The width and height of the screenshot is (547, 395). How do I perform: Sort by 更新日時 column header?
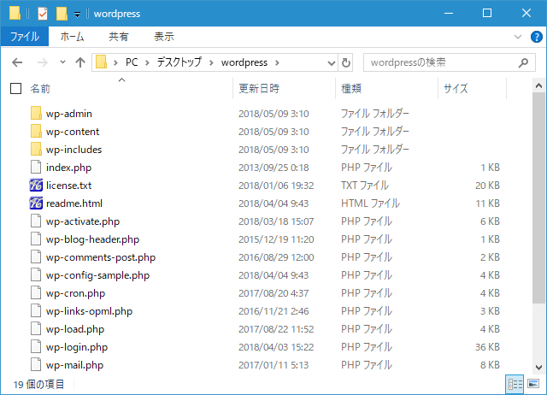pyautogui.click(x=259, y=89)
